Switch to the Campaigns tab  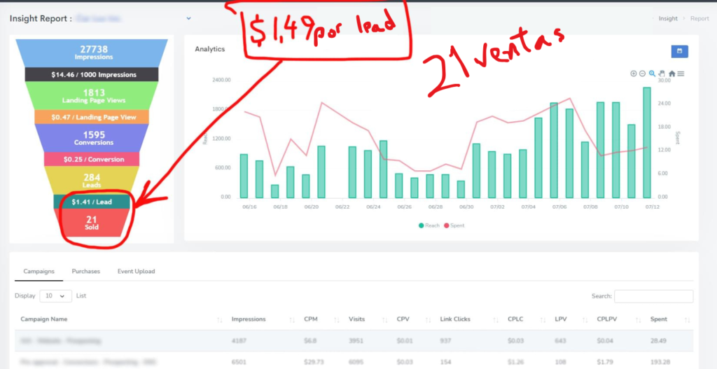pyautogui.click(x=39, y=271)
